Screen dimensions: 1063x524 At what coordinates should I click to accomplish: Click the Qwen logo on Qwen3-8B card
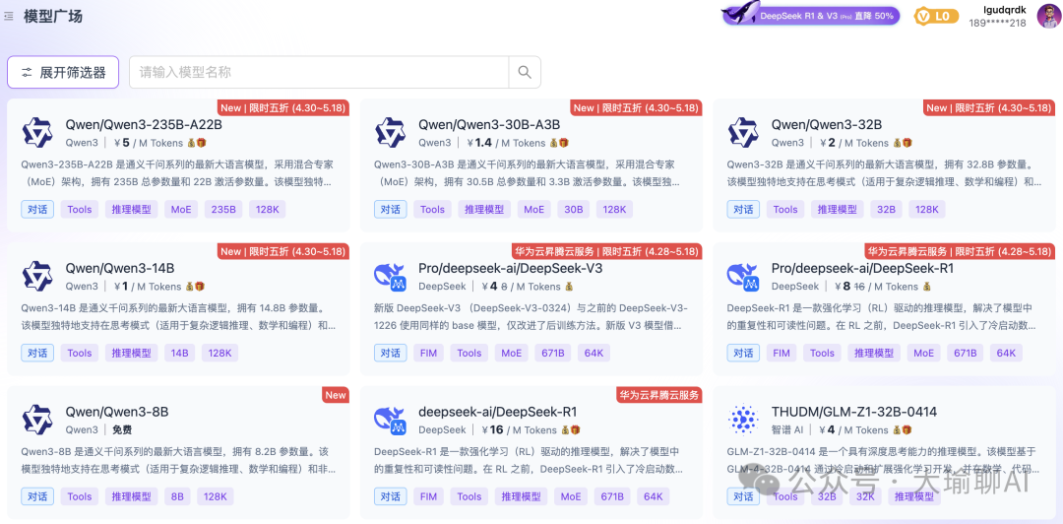pos(37,420)
